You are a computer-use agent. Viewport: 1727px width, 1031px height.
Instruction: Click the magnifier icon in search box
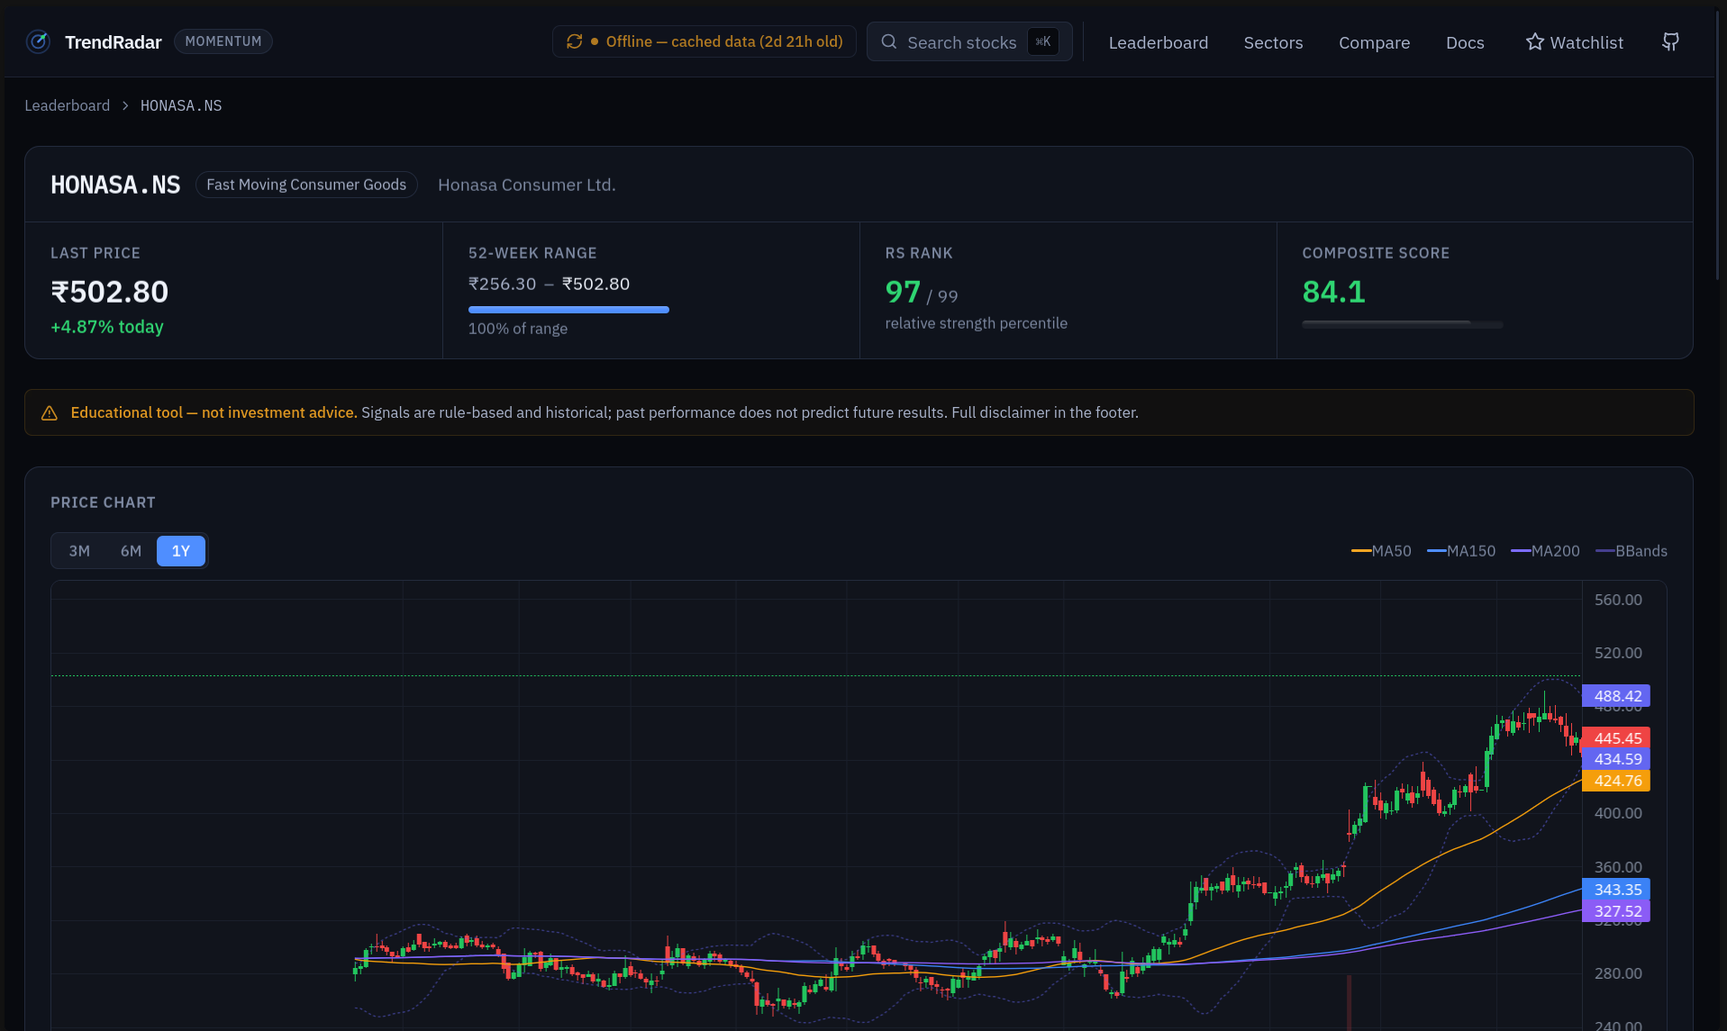pos(888,41)
